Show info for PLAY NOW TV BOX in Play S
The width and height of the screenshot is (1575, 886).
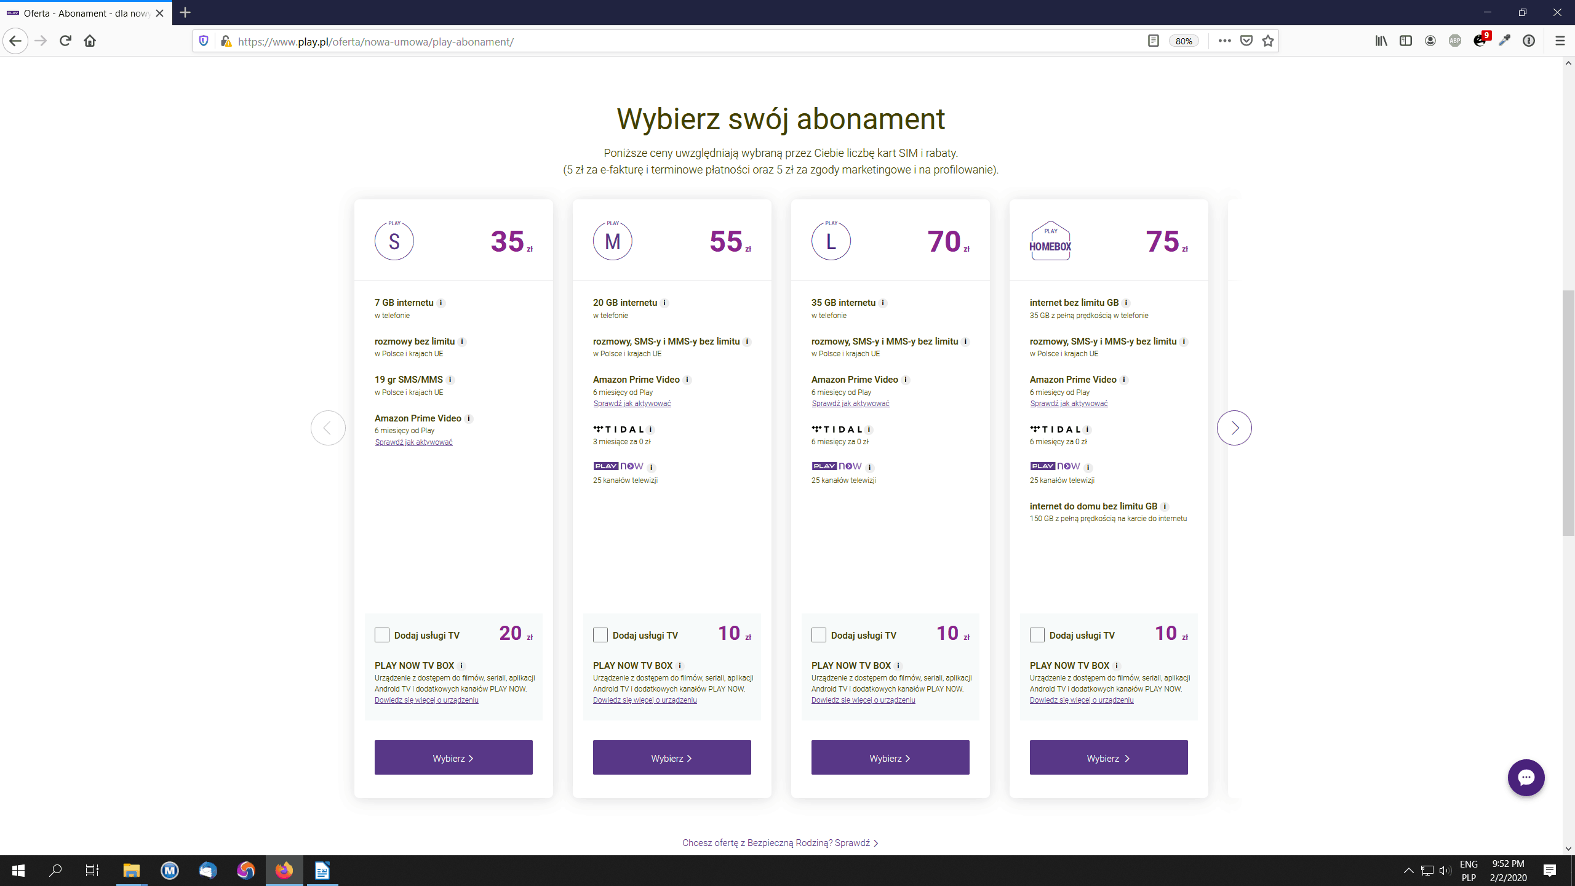pos(461,666)
